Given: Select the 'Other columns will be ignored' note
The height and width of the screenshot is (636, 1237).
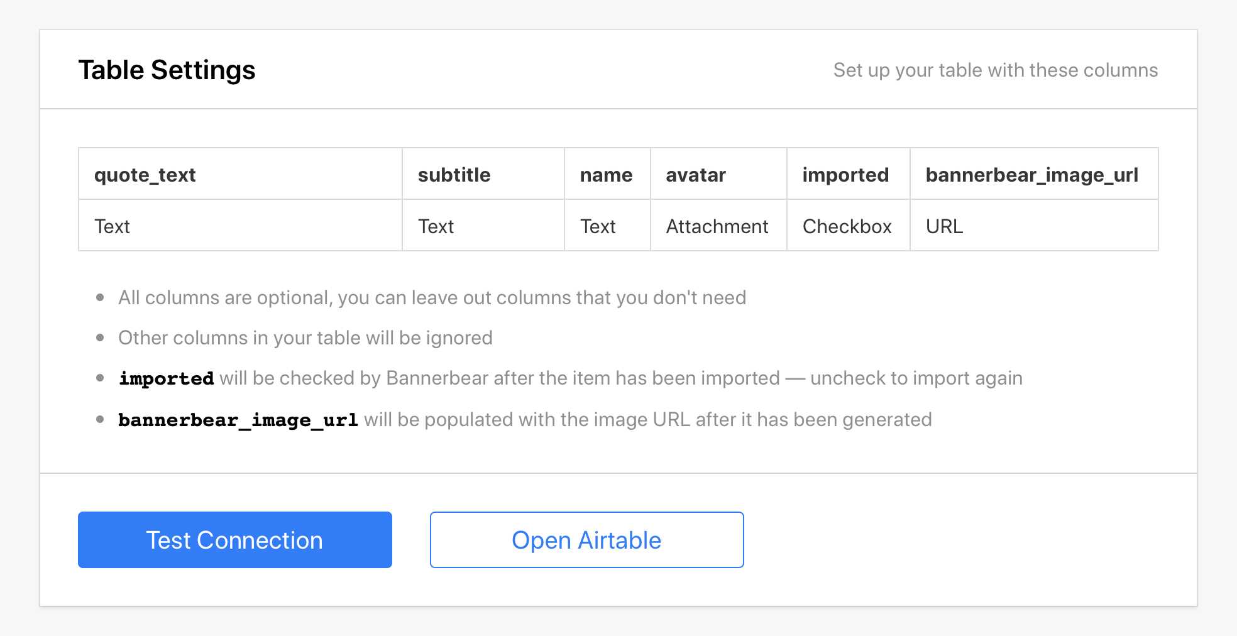Looking at the screenshot, I should coord(305,337).
